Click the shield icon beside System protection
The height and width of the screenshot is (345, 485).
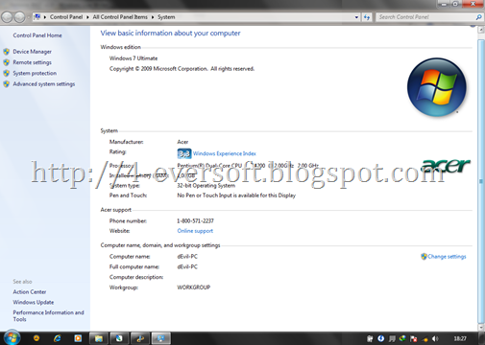pos(6,73)
